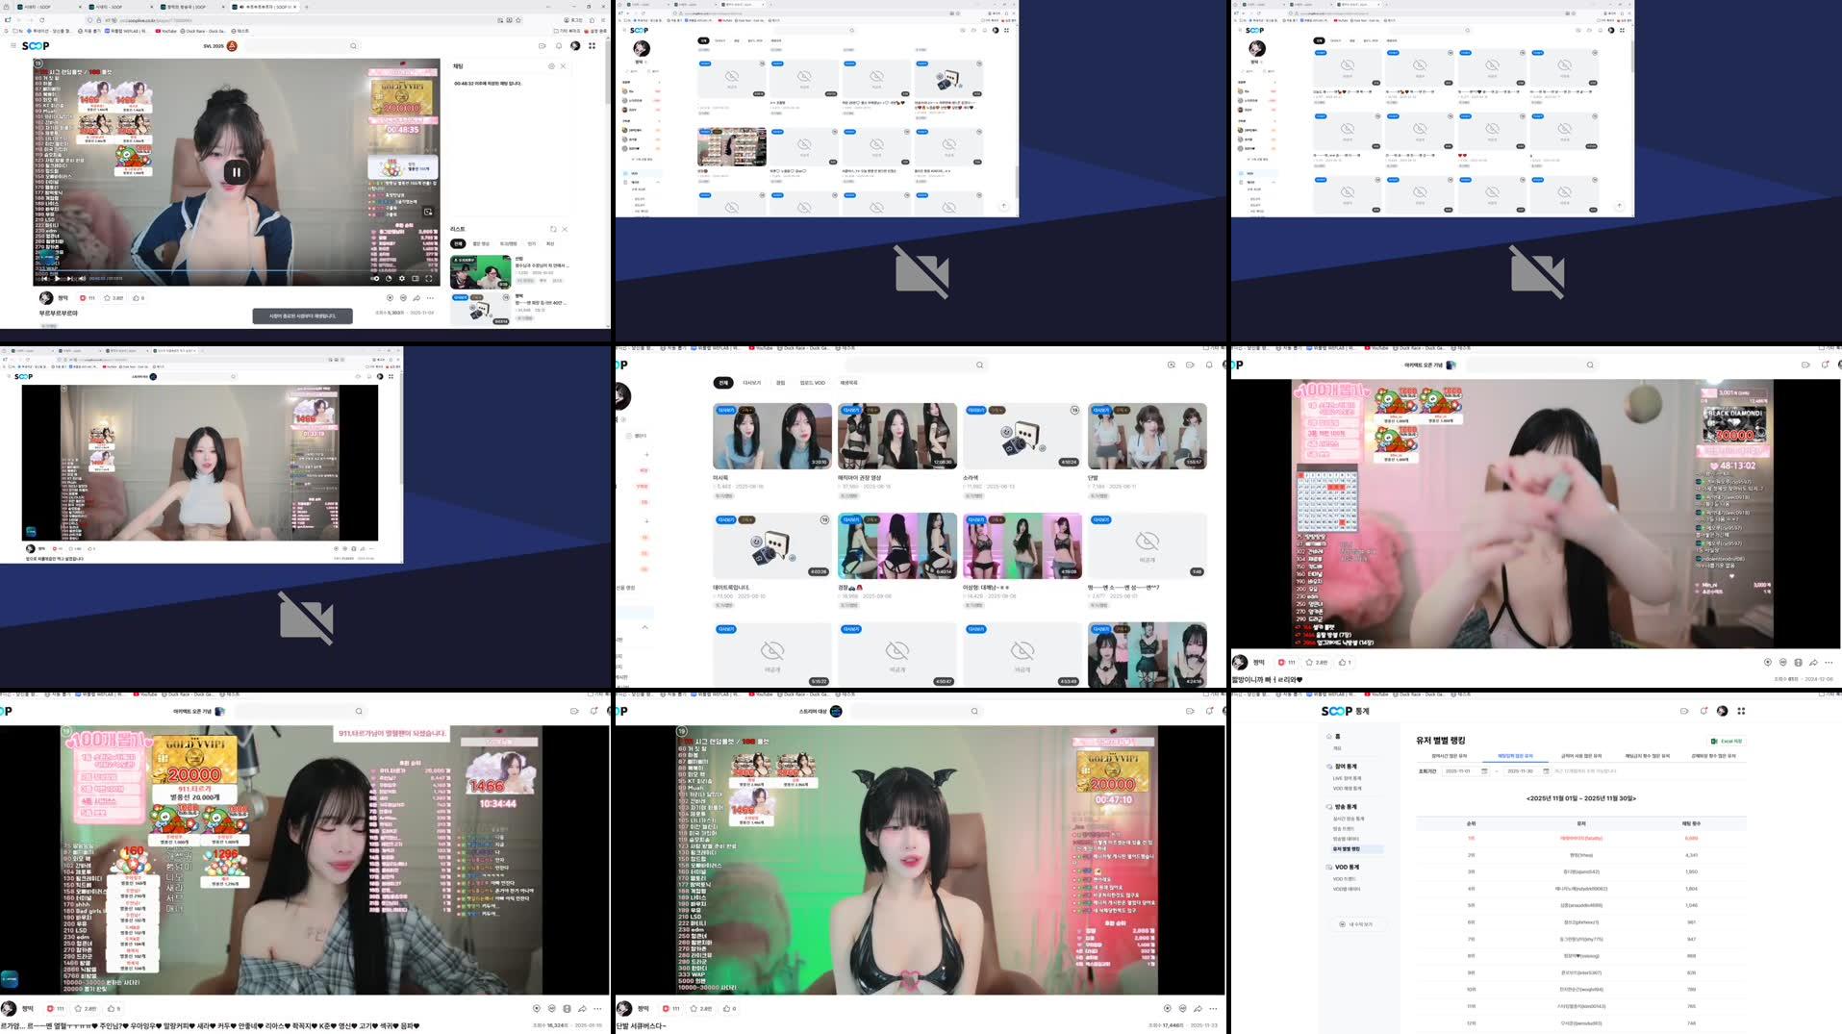Screen dimensions: 1842x1034
Task: Click the share icon below the live stream
Action: click(x=416, y=298)
